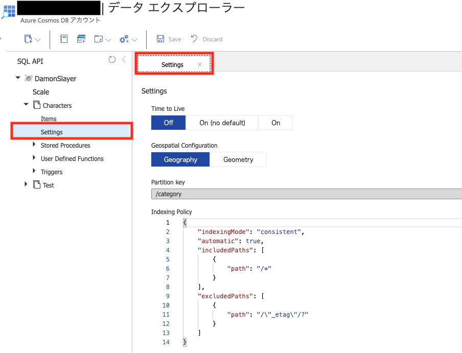The height and width of the screenshot is (353, 462).
Task: Close the Settings tab
Action: pos(200,64)
